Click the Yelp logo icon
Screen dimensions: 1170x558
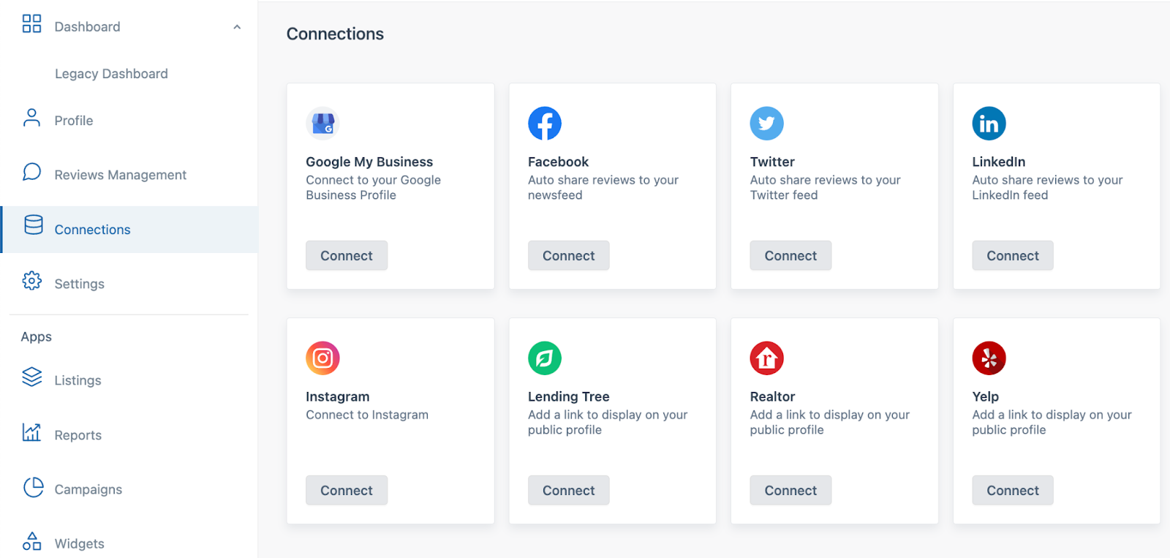[x=989, y=358]
